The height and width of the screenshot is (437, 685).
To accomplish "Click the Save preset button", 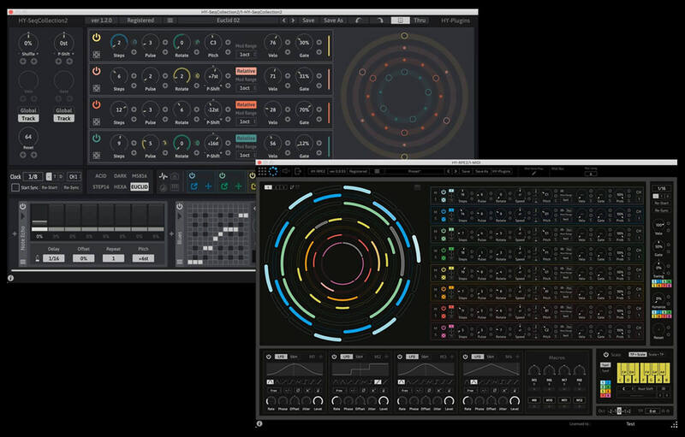I will [308, 19].
